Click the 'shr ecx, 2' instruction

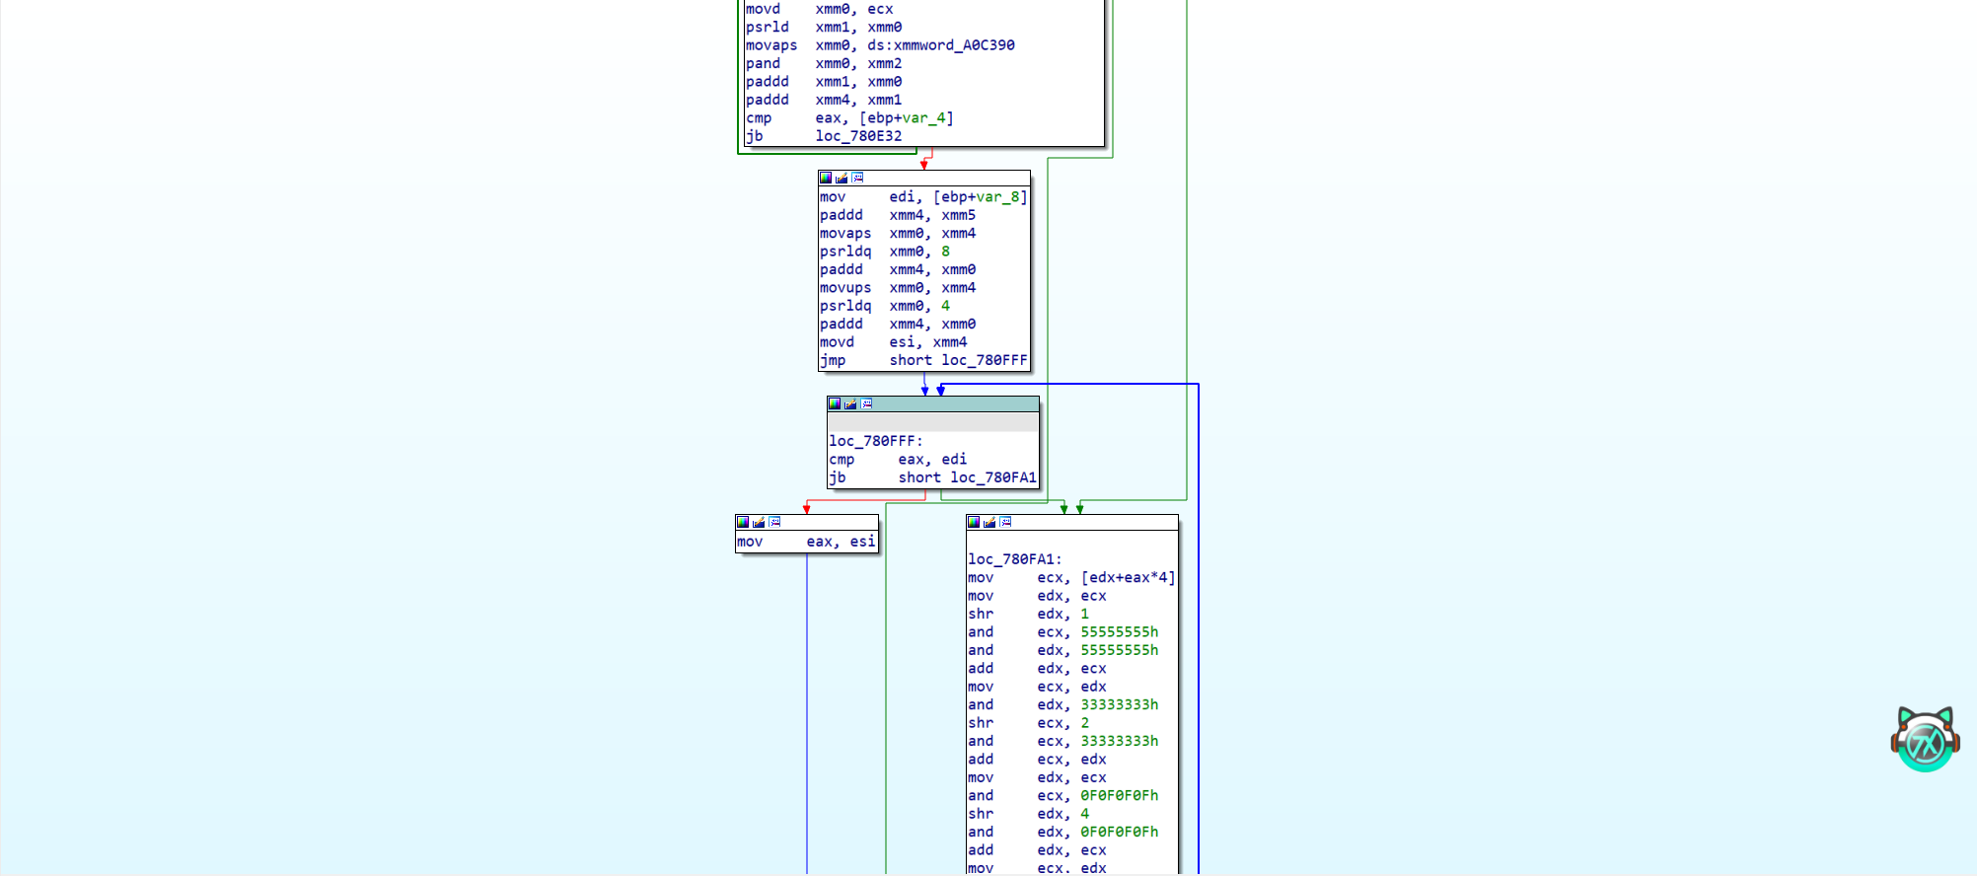[x=1029, y=723]
